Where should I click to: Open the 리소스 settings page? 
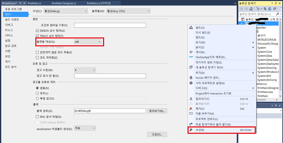[9, 30]
